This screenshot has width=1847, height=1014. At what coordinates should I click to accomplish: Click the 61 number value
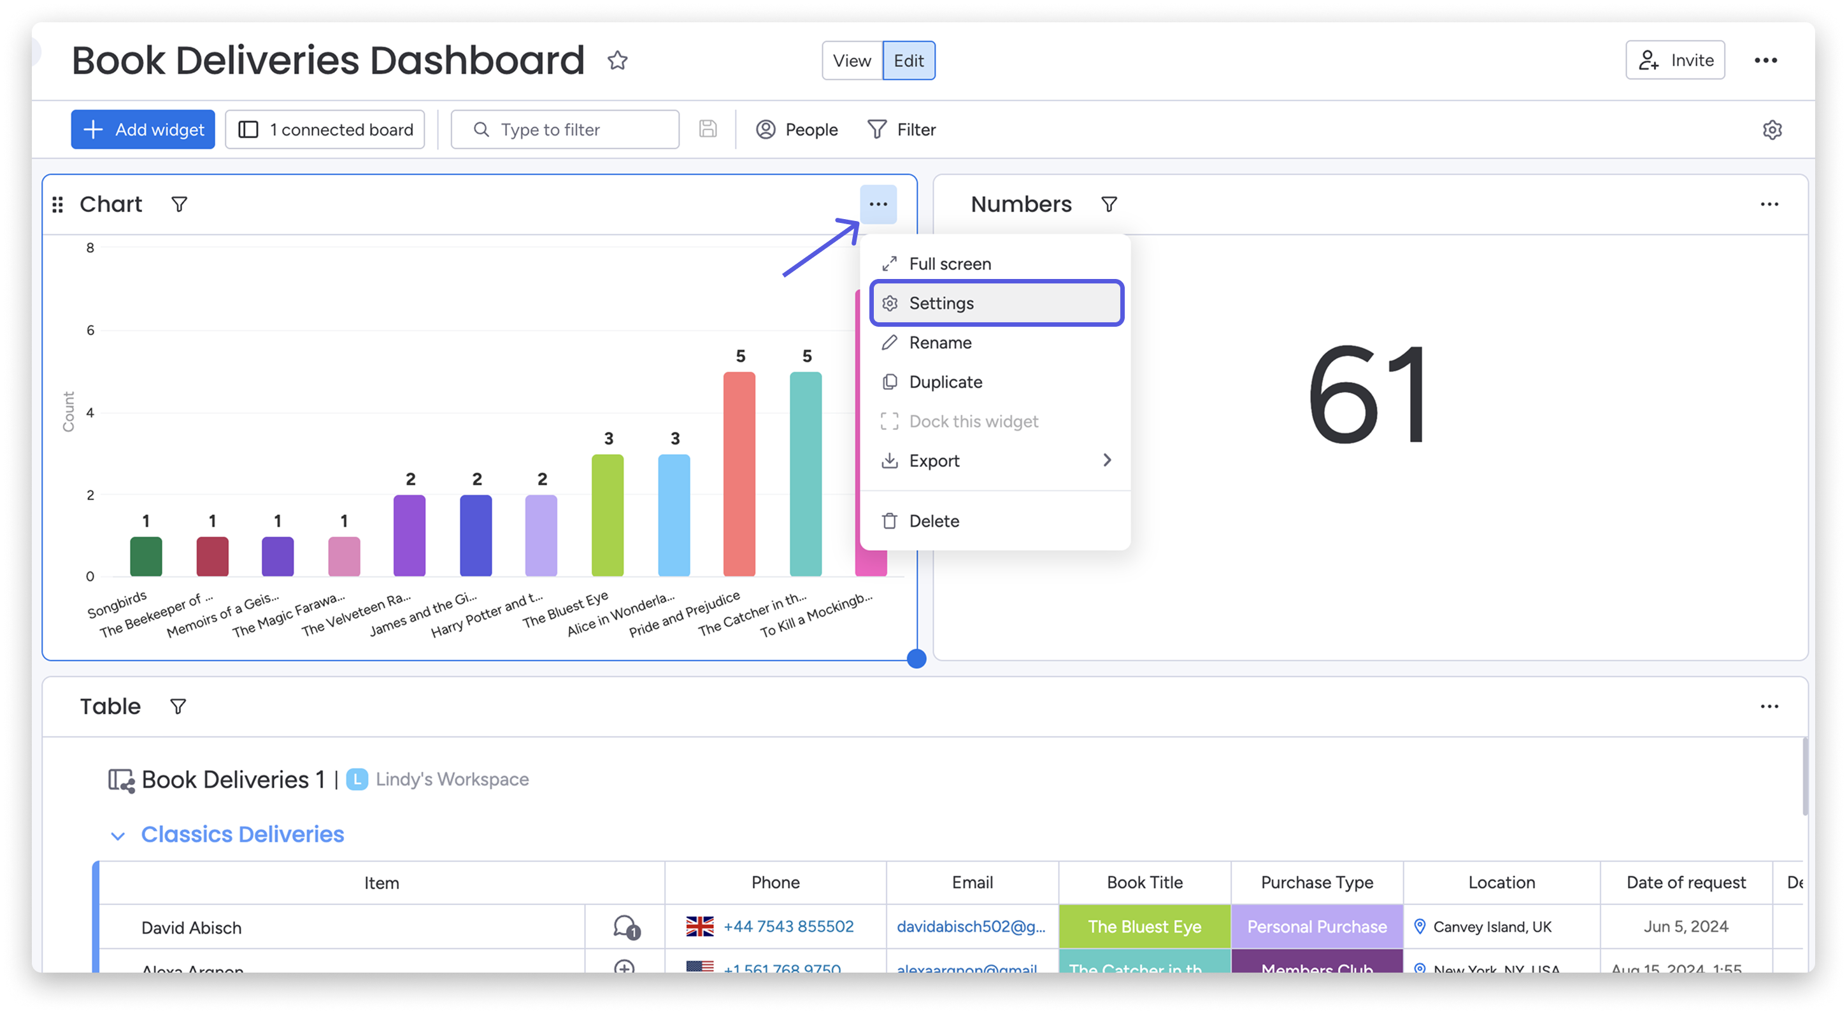coord(1369,394)
